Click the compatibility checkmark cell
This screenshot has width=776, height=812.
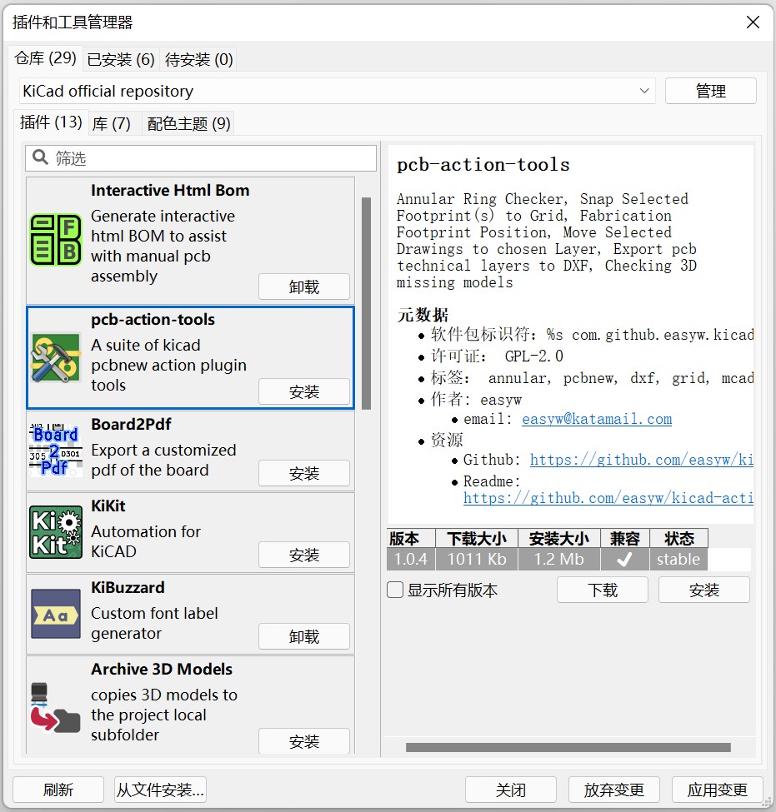click(x=624, y=560)
